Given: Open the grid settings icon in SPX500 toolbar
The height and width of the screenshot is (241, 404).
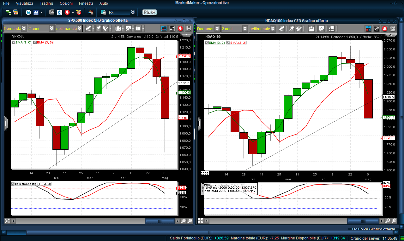Looking at the screenshot, I should click(x=138, y=29).
